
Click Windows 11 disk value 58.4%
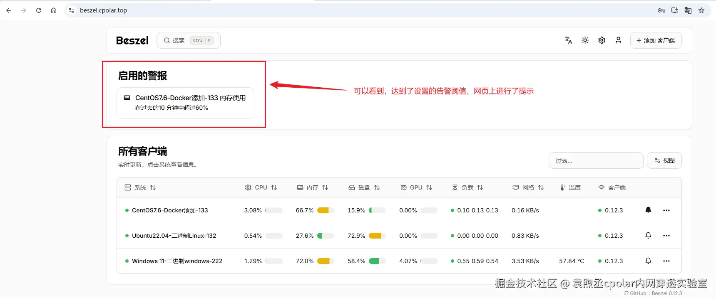coord(356,261)
